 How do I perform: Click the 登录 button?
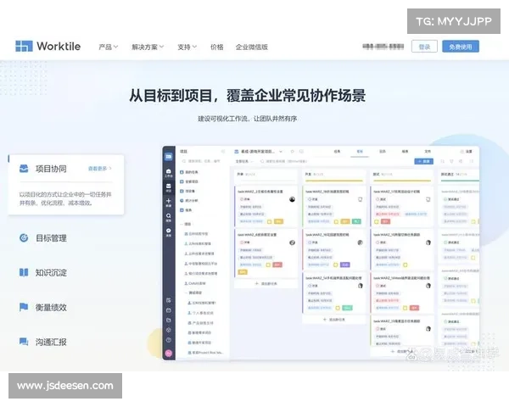tap(424, 47)
